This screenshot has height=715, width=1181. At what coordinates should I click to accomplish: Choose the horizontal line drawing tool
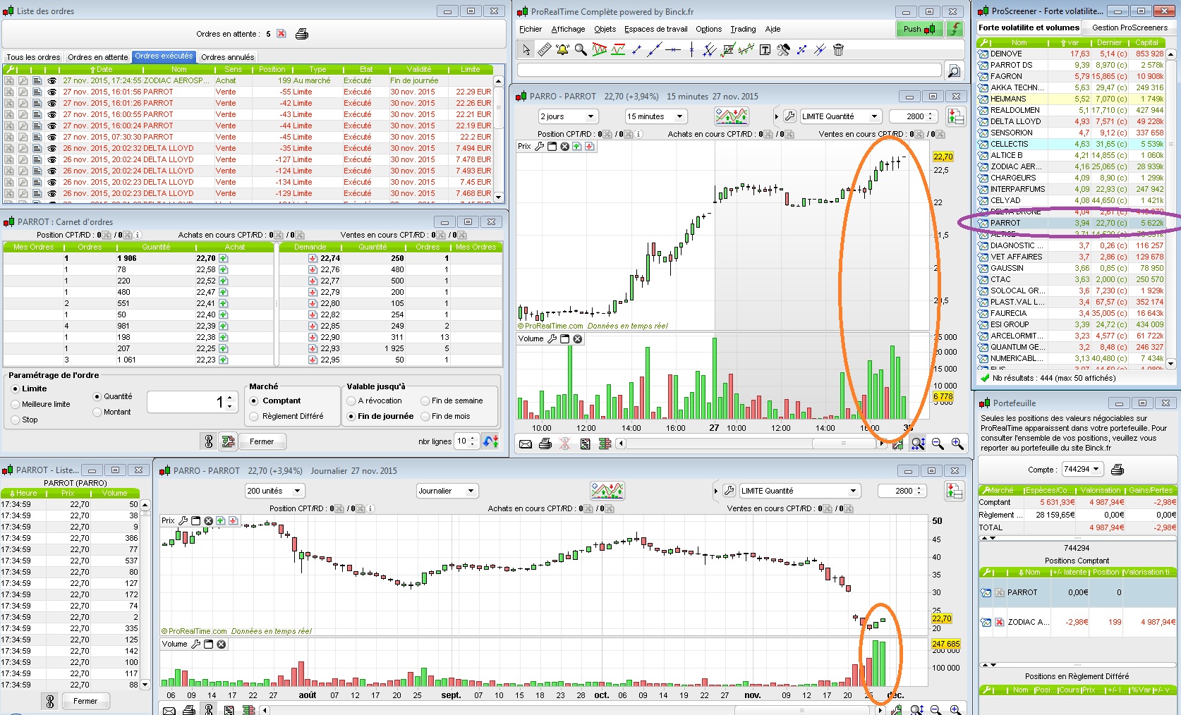[x=673, y=49]
